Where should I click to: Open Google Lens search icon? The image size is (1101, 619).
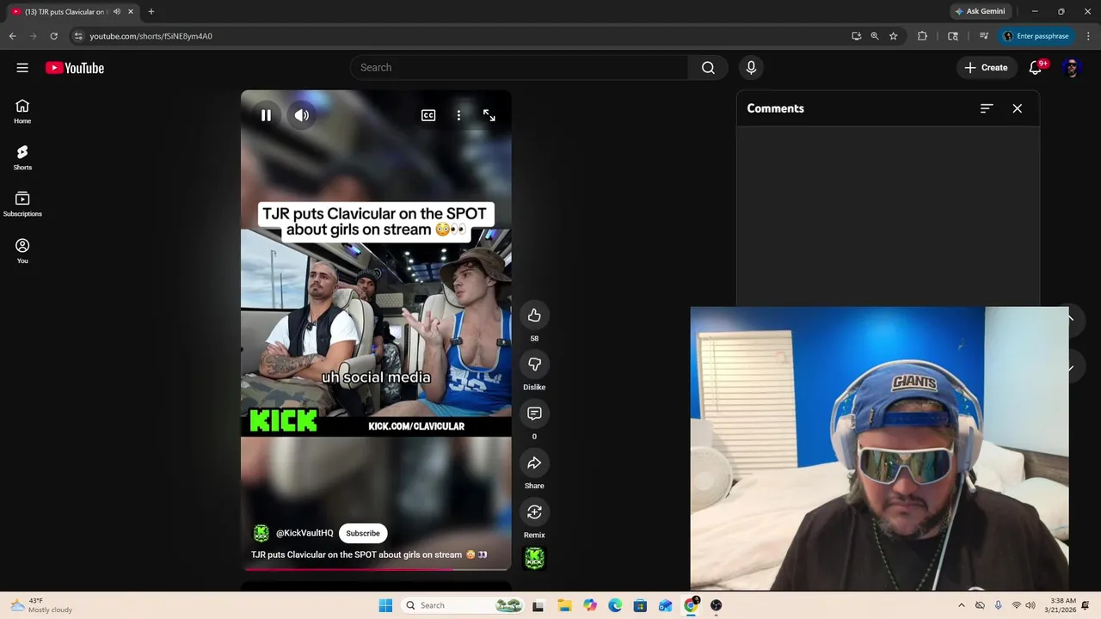point(953,36)
